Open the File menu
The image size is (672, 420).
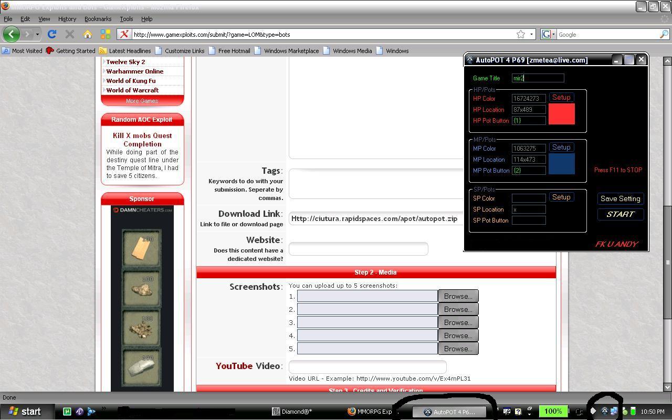click(8, 19)
